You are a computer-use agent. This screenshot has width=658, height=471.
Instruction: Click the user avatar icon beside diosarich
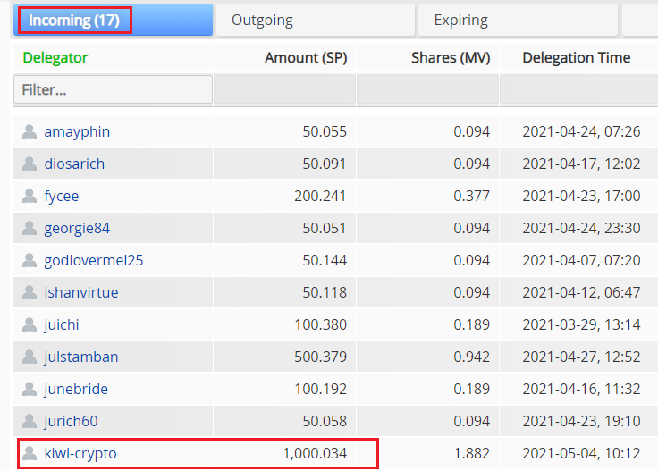pyautogui.click(x=30, y=164)
